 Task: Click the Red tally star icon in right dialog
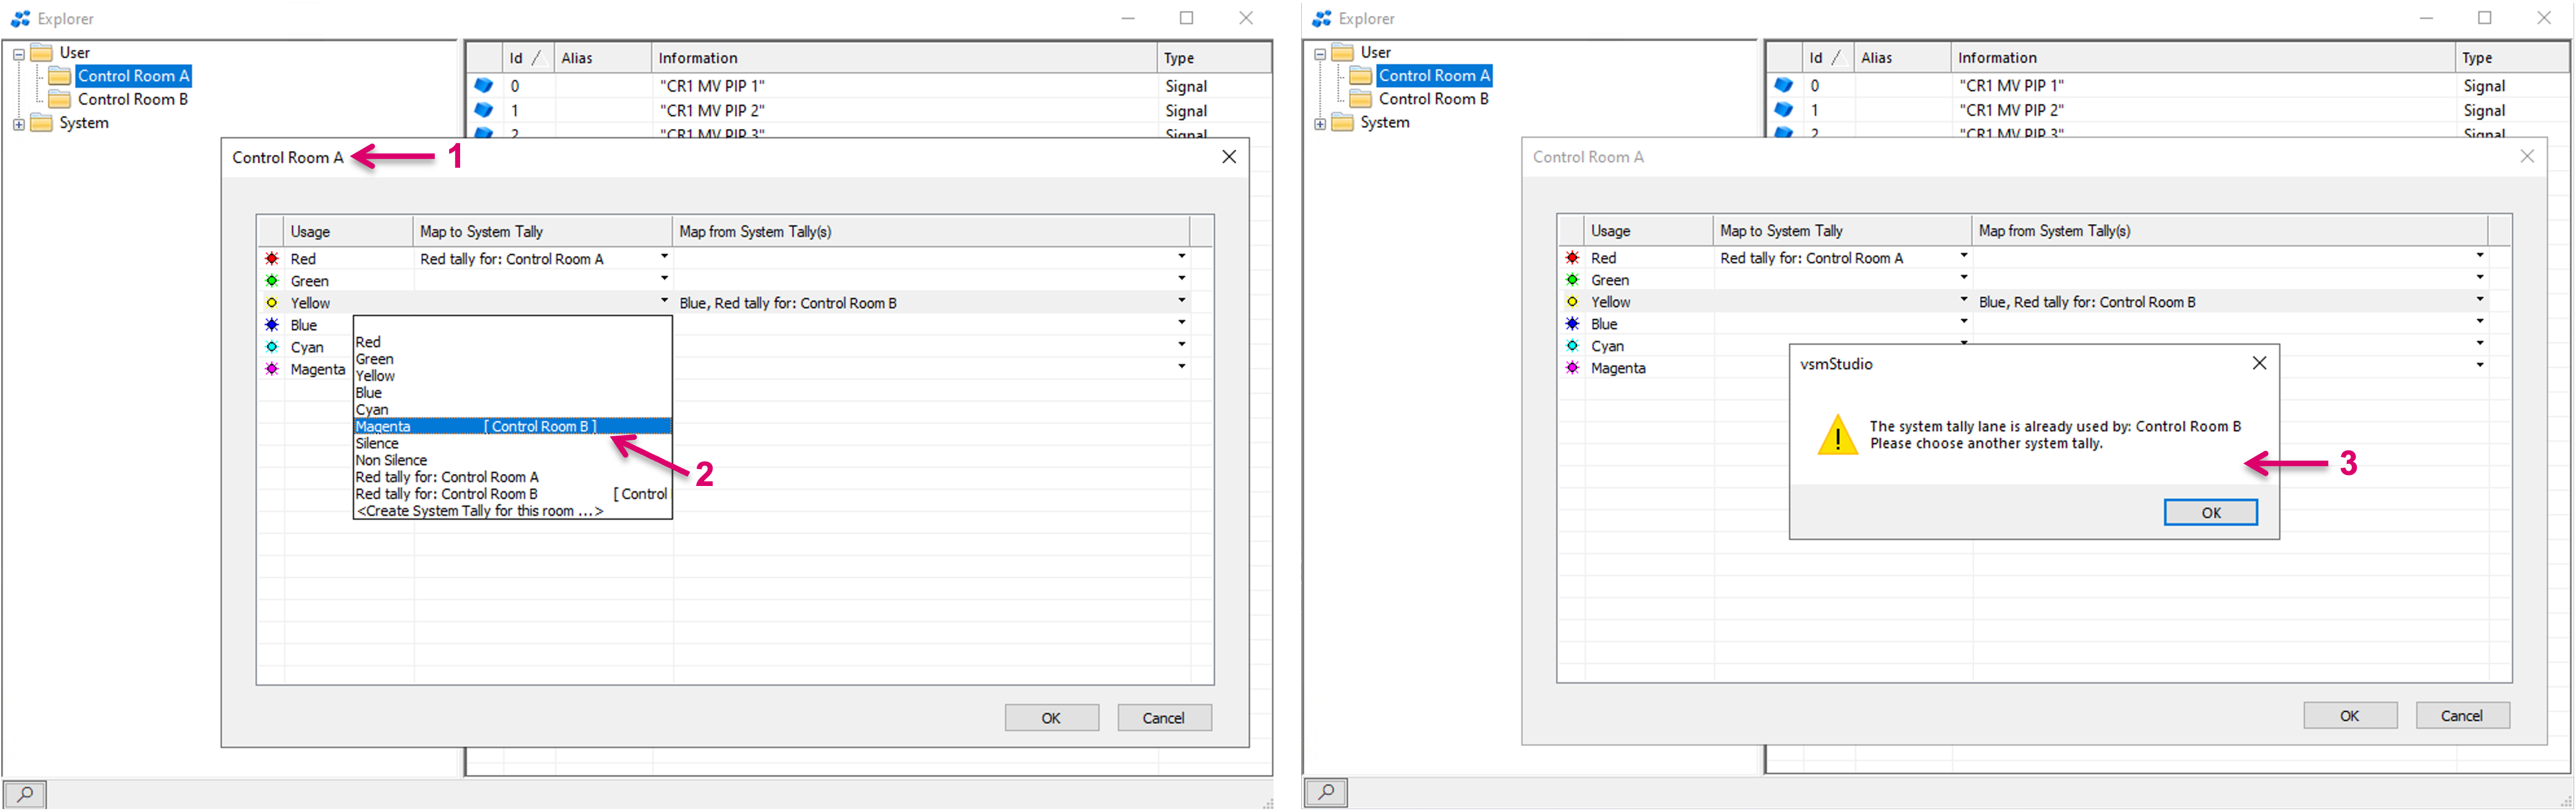(1572, 258)
